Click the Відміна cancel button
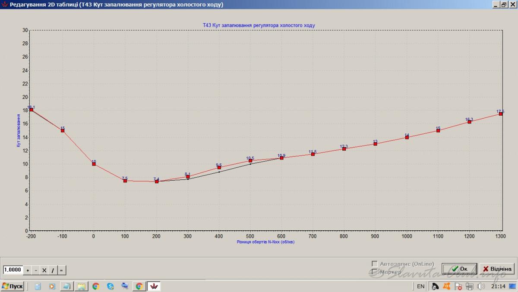The height and width of the screenshot is (292, 518). [x=497, y=269]
